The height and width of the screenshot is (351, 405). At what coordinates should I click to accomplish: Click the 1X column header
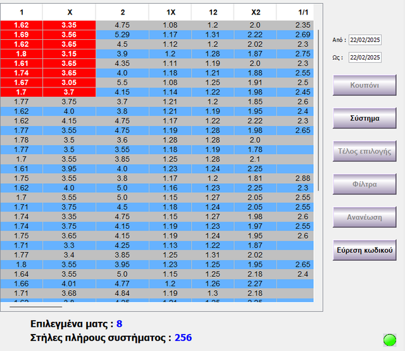(x=170, y=12)
